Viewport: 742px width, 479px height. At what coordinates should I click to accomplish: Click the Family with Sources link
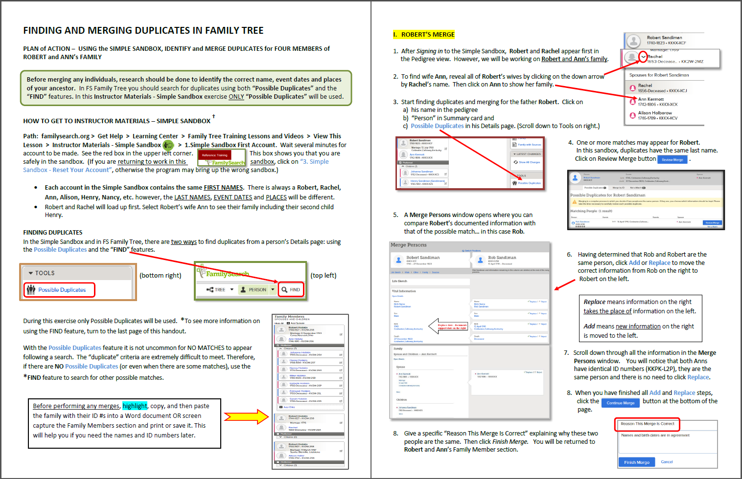pyautogui.click(x=530, y=145)
